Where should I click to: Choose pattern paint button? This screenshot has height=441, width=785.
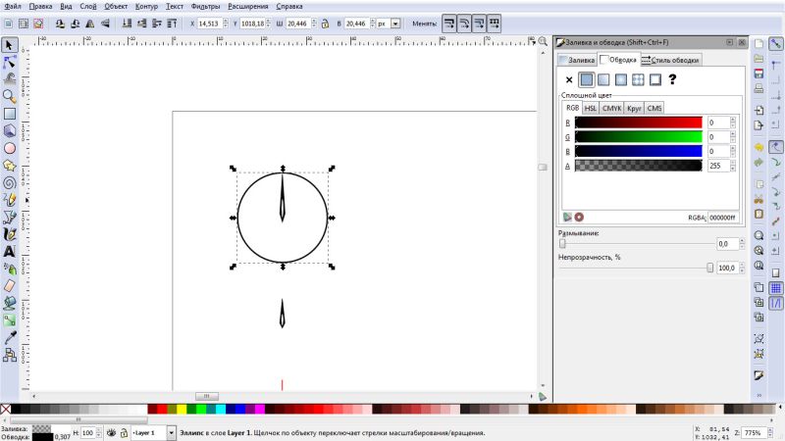coord(638,79)
